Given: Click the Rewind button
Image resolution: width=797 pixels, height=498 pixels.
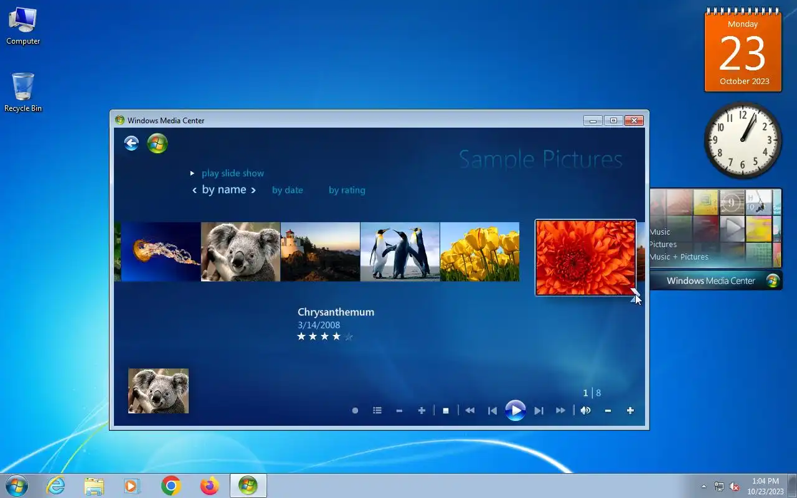Looking at the screenshot, I should 470,411.
